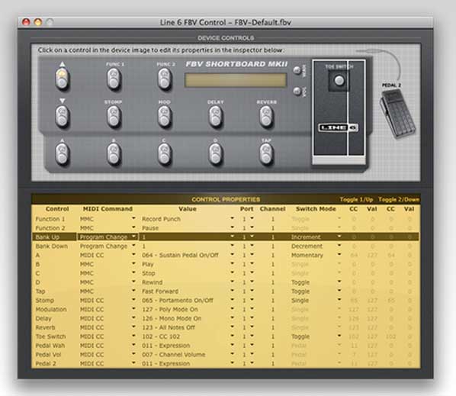
Task: Select the Function 1 control row
Action: coord(226,219)
